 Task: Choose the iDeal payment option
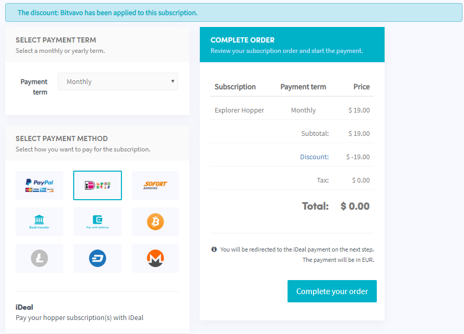point(98,185)
